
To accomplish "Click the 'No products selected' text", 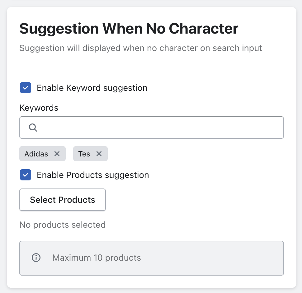I will [x=62, y=225].
